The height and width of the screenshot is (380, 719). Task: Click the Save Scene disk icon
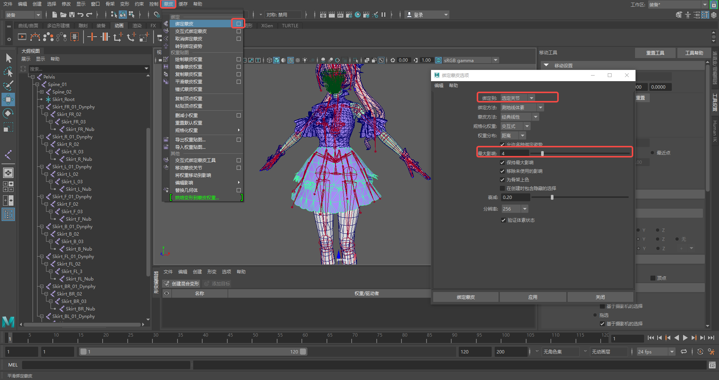click(72, 15)
